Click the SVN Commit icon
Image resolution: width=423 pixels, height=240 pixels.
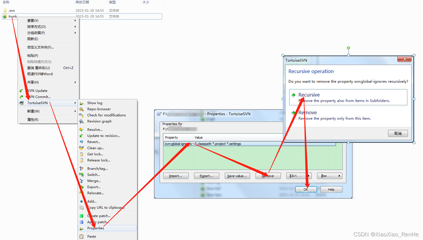[x=21, y=97]
